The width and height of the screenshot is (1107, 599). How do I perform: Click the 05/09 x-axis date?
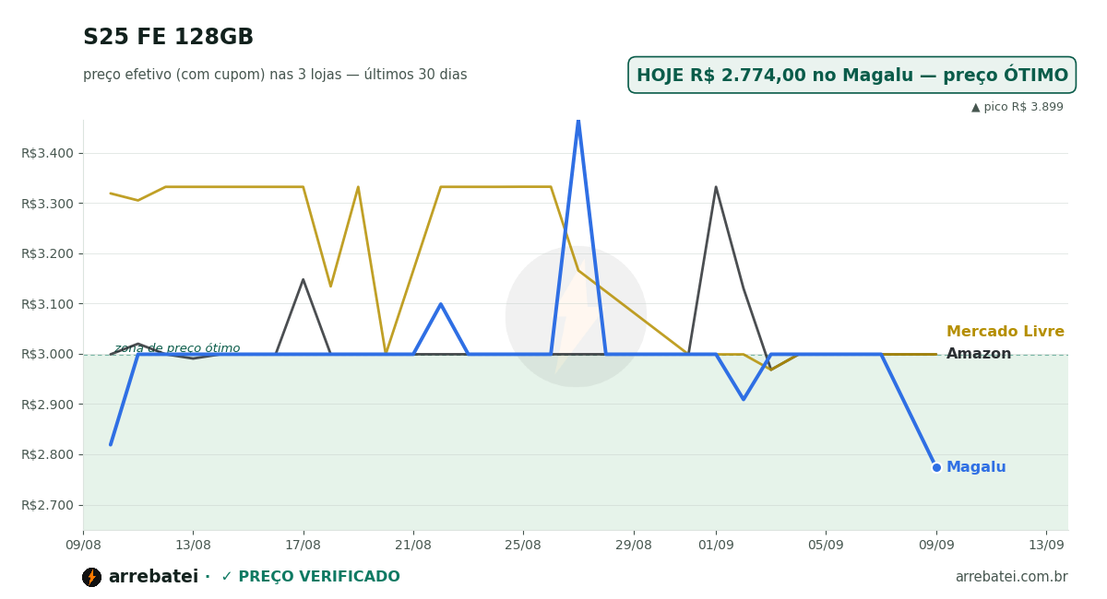pos(826,545)
